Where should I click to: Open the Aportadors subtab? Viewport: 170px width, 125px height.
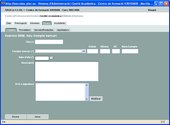coord(63,30)
